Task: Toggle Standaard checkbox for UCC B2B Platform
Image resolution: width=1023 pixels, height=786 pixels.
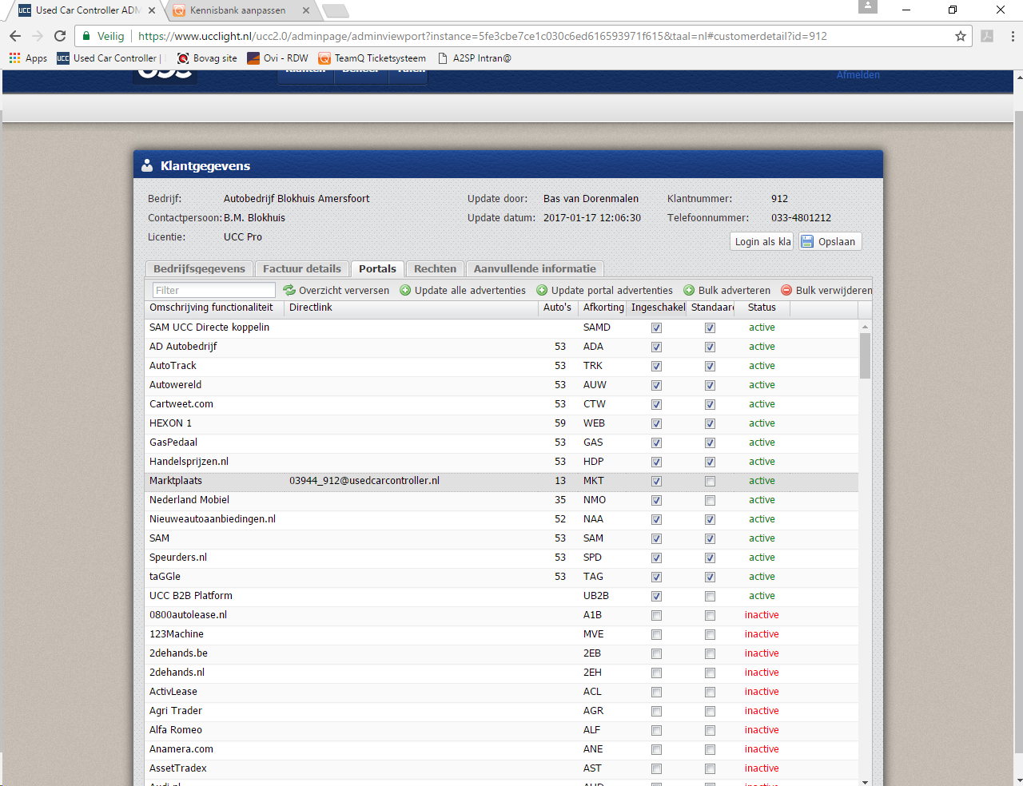Action: 710,596
